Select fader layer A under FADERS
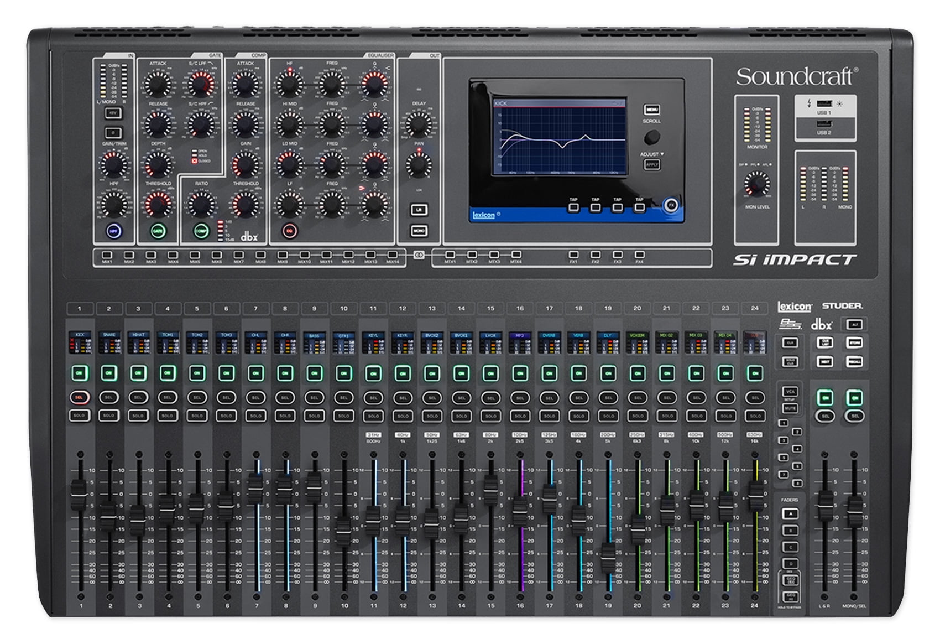Viewport: 940px width, 644px height. (x=791, y=513)
